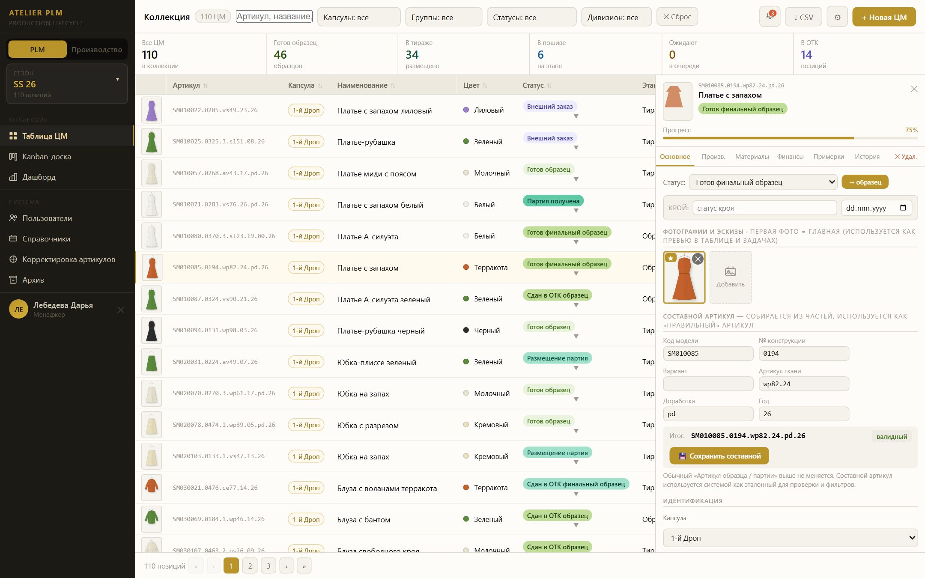Open Группы: все filter
Viewport: 925px width, 578px height.
click(x=443, y=17)
